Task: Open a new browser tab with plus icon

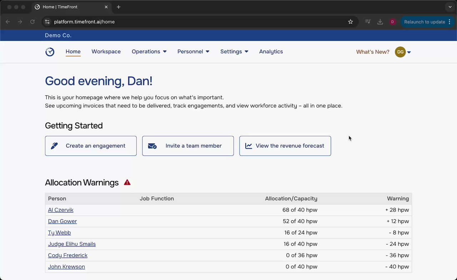Action: [x=119, y=7]
